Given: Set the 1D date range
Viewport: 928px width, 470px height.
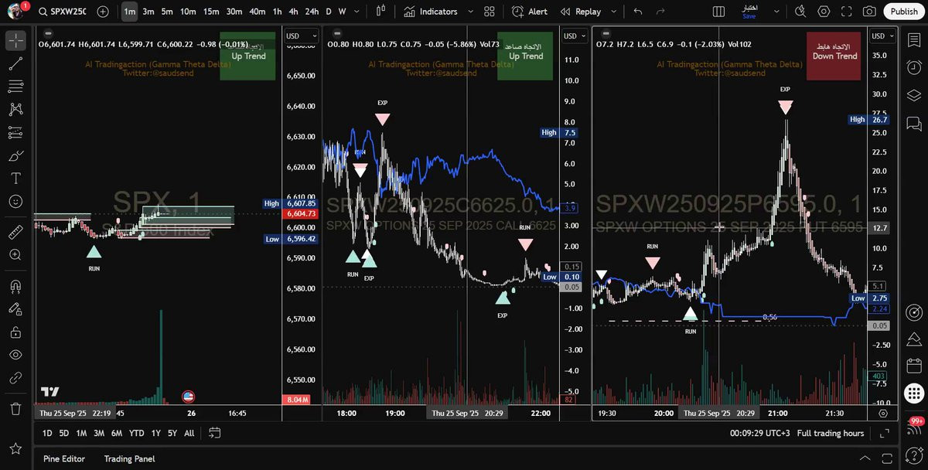Looking at the screenshot, I should coord(47,433).
